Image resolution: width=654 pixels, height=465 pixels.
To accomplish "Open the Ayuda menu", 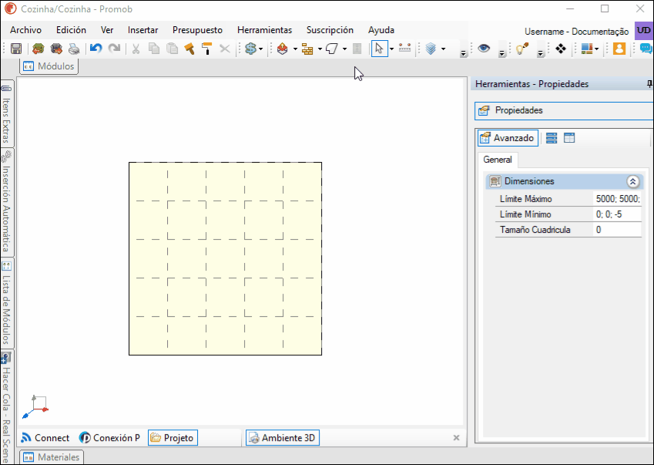I will pos(381,30).
